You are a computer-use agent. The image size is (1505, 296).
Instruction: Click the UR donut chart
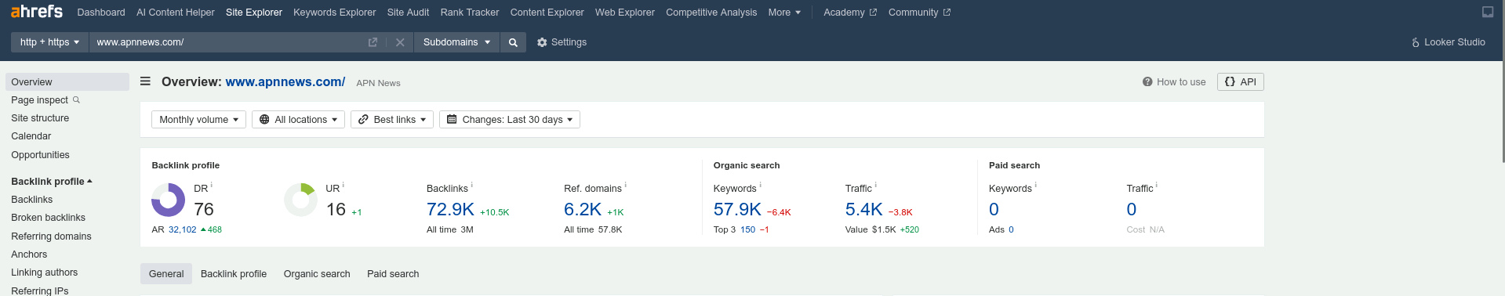click(x=300, y=200)
